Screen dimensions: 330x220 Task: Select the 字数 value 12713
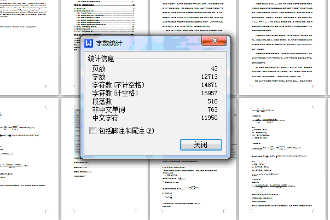[x=210, y=77]
